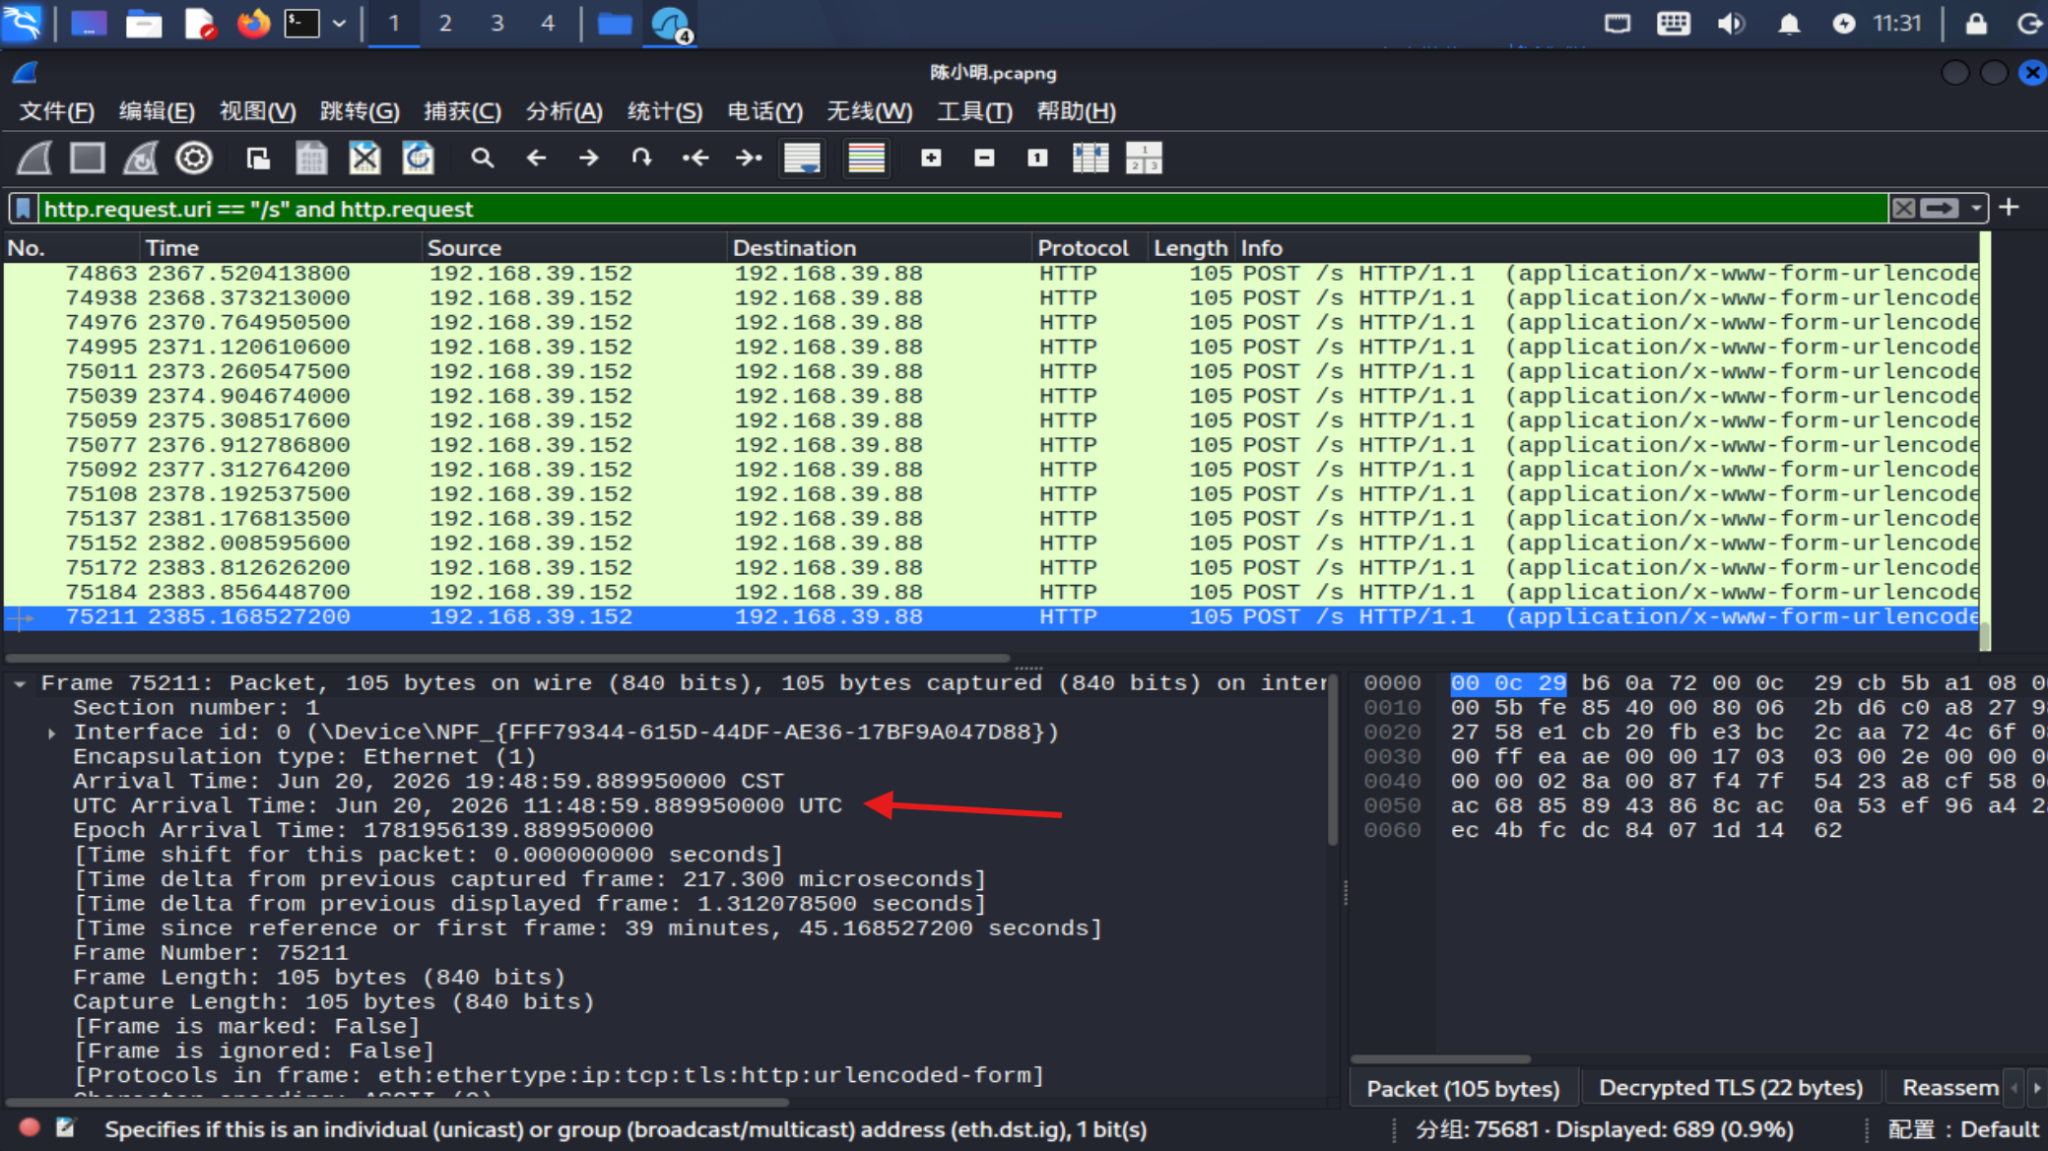Image resolution: width=2048 pixels, height=1151 pixels.
Task: Open the filter history dropdown
Action: pos(1975,209)
